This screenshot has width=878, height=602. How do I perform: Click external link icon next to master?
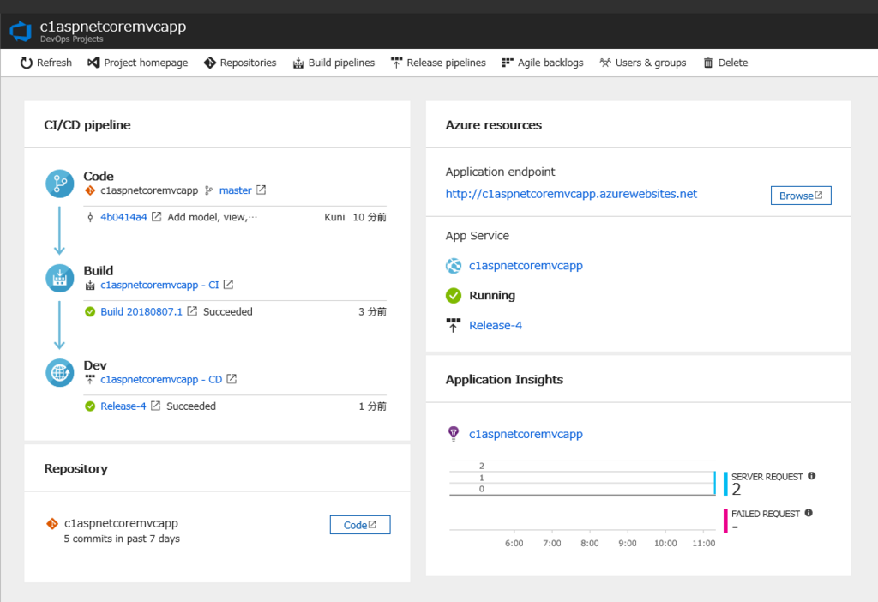point(261,190)
